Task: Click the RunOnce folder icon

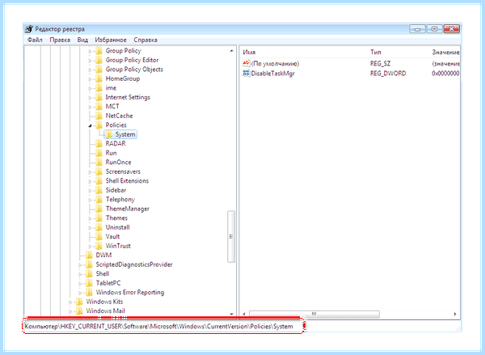Action: click(99, 163)
